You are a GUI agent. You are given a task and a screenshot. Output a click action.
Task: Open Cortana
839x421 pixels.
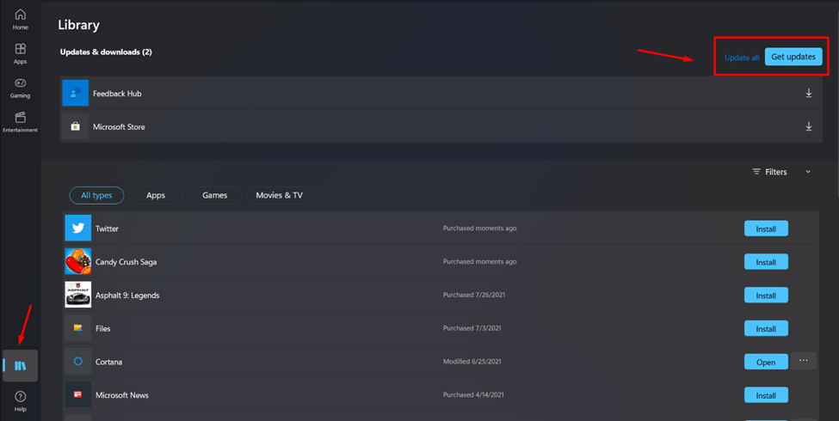pos(766,363)
